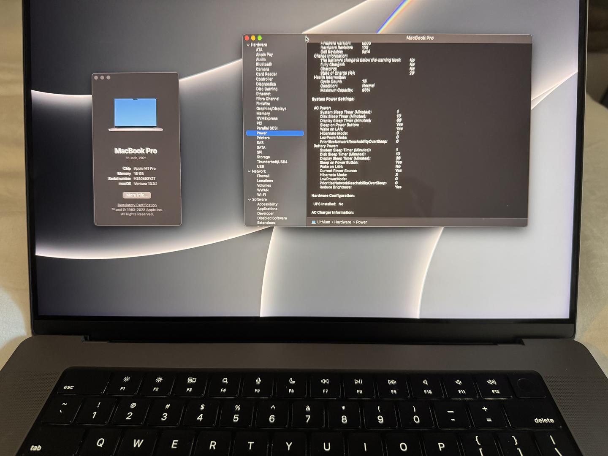Select Accessibility under Software
The image size is (608, 456).
click(267, 204)
